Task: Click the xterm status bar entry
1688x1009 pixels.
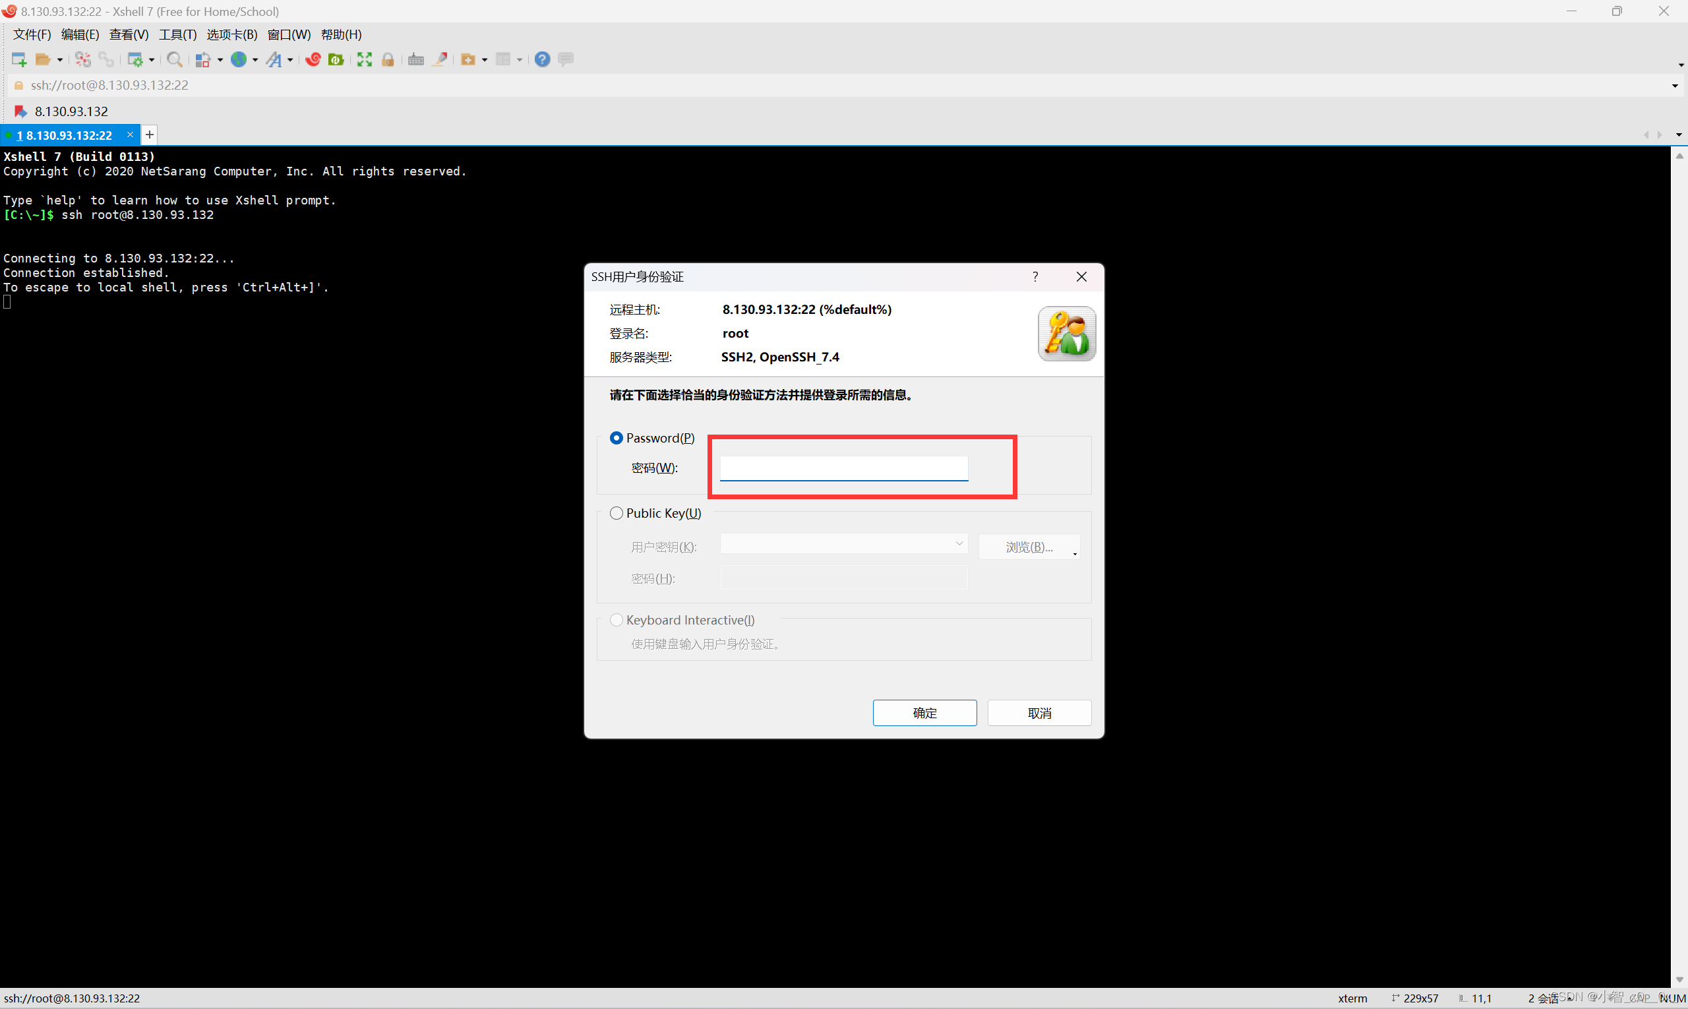Action: pos(1352,998)
